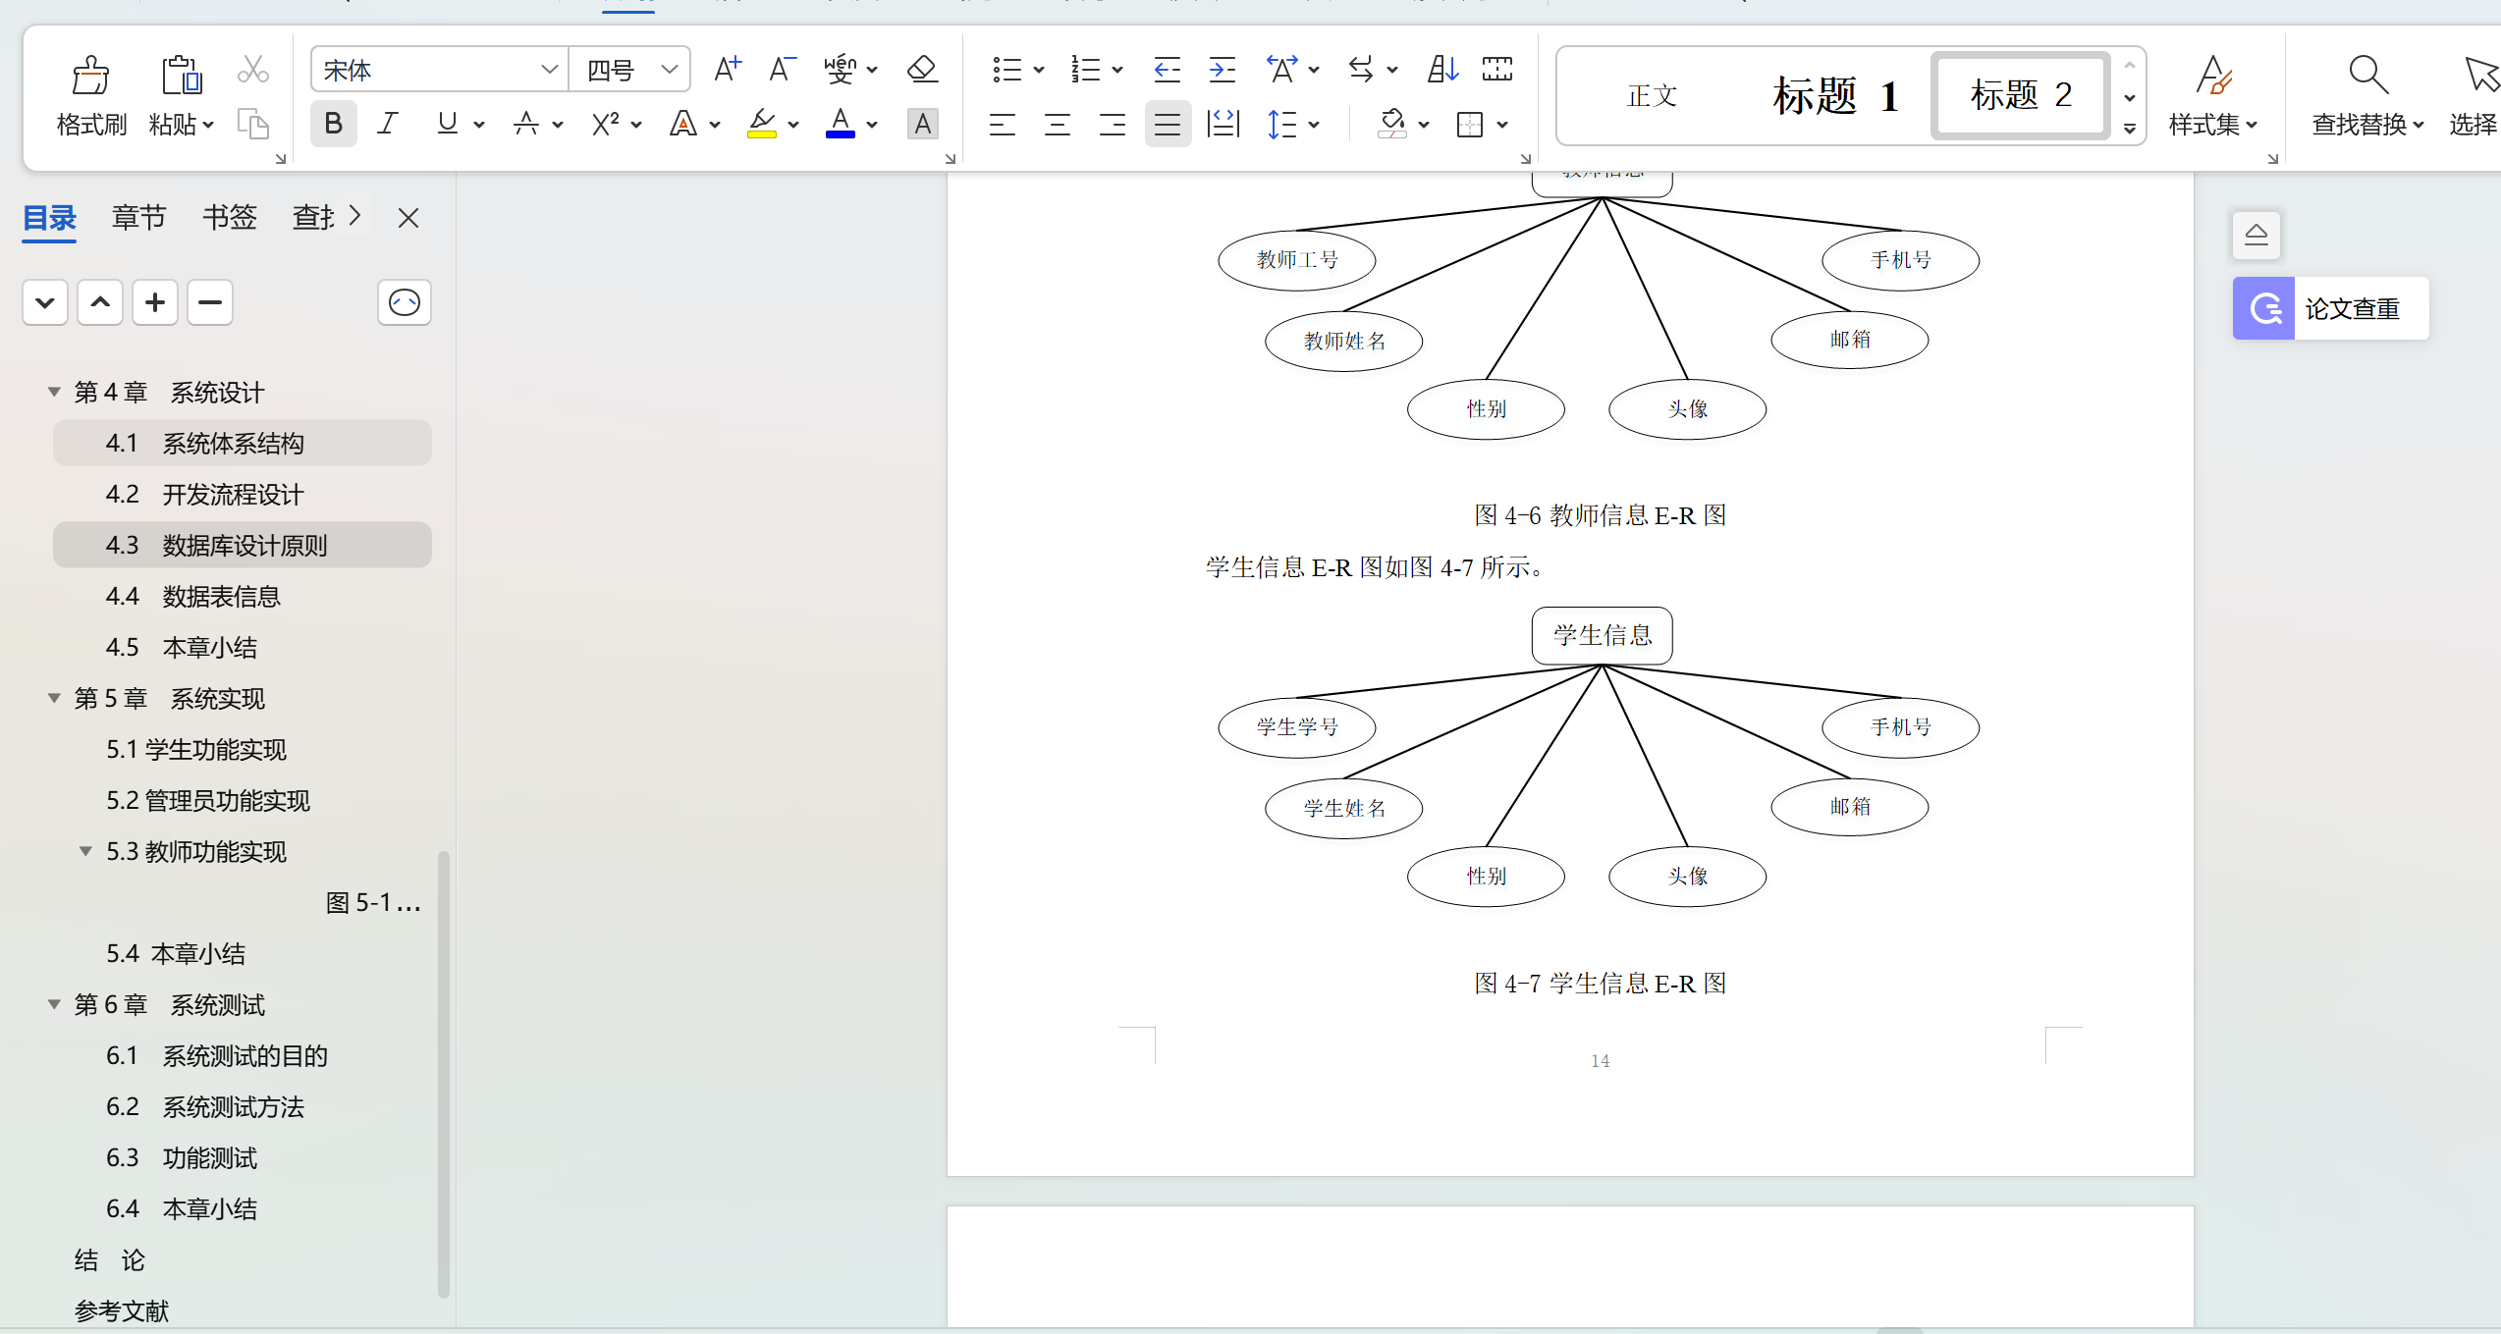Click the sort text icon
Viewport: 2501px width, 1334px height.
(1441, 69)
